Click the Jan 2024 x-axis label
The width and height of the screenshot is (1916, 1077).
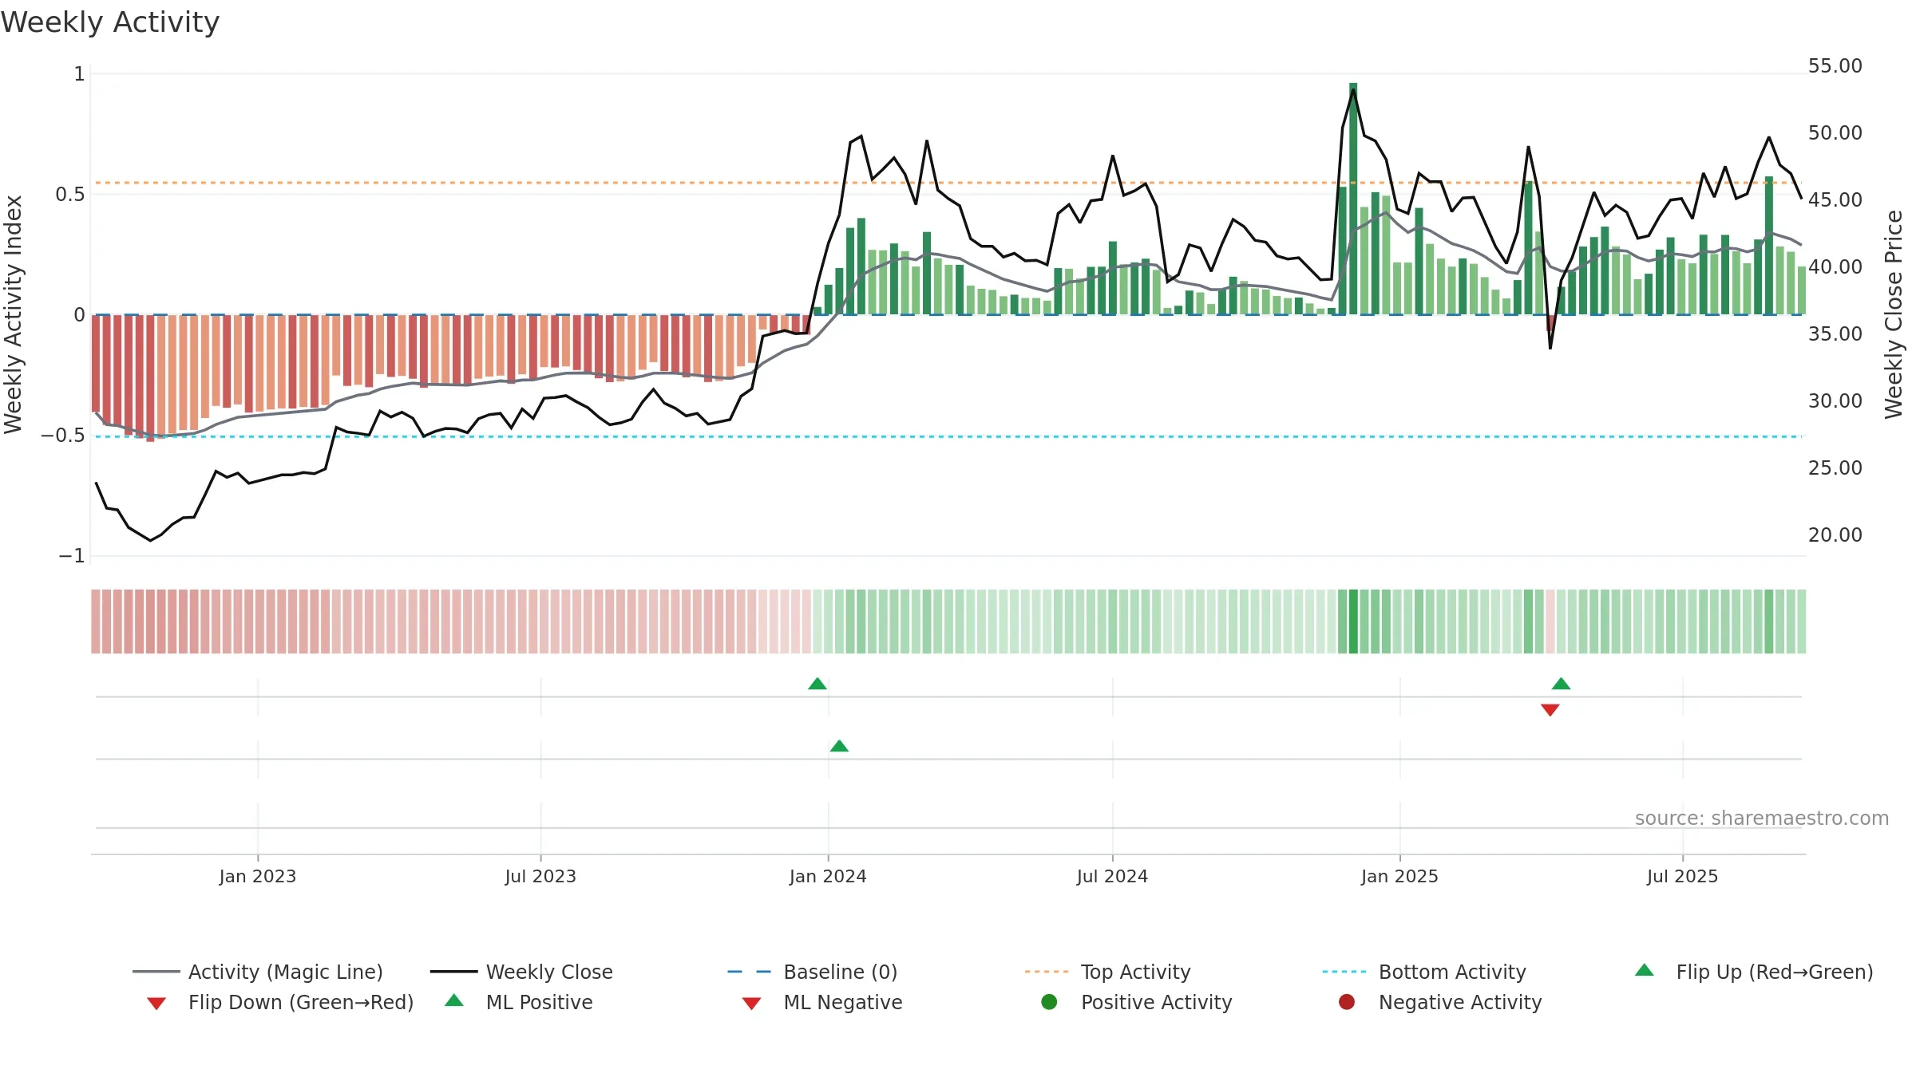click(828, 876)
